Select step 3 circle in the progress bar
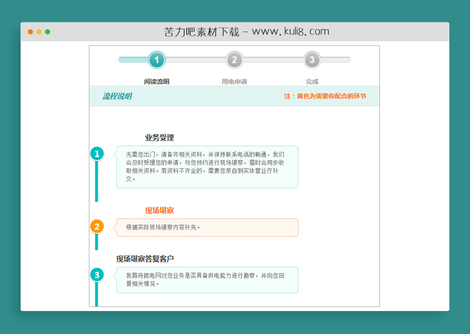 (312, 60)
